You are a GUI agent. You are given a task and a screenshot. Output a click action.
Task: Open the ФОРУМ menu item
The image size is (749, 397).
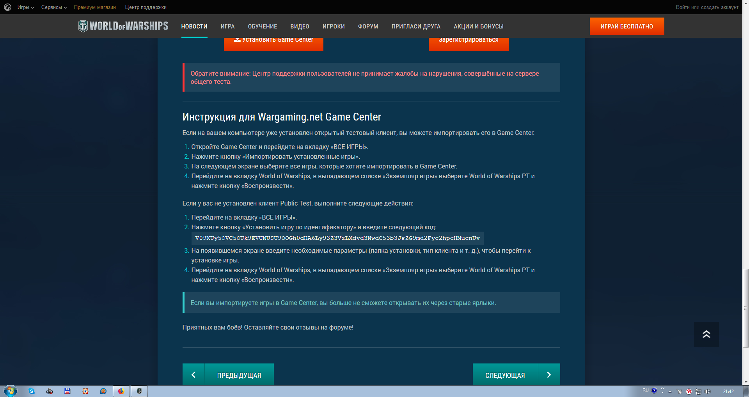click(x=368, y=26)
